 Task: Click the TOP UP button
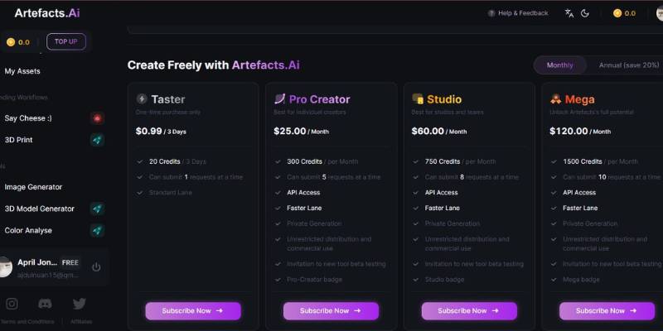pyautogui.click(x=65, y=41)
